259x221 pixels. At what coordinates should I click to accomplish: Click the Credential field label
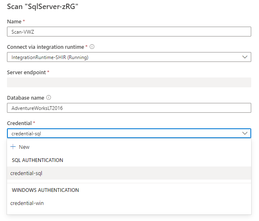point(19,123)
